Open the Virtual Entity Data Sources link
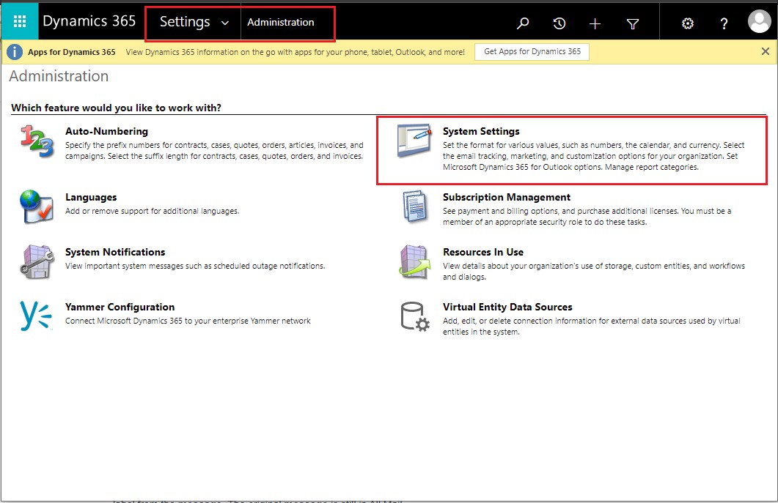778x503 pixels. [x=507, y=308]
